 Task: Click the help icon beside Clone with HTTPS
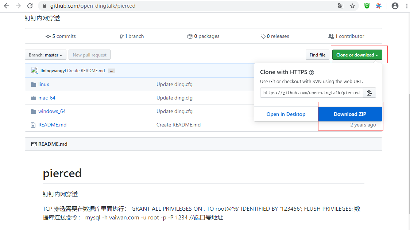[312, 73]
